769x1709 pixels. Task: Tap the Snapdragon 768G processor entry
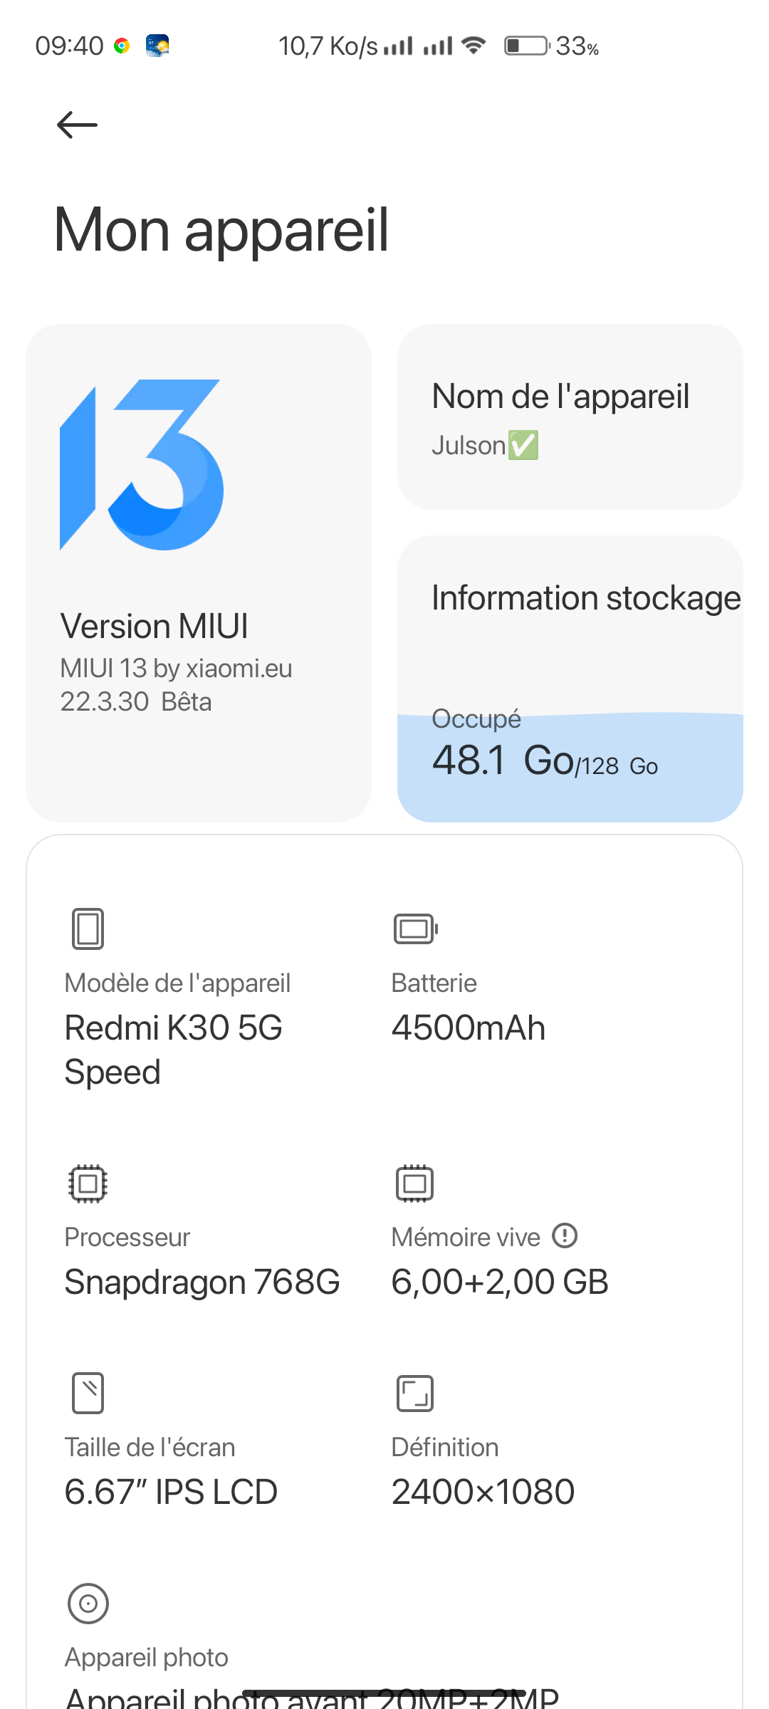(x=202, y=1282)
